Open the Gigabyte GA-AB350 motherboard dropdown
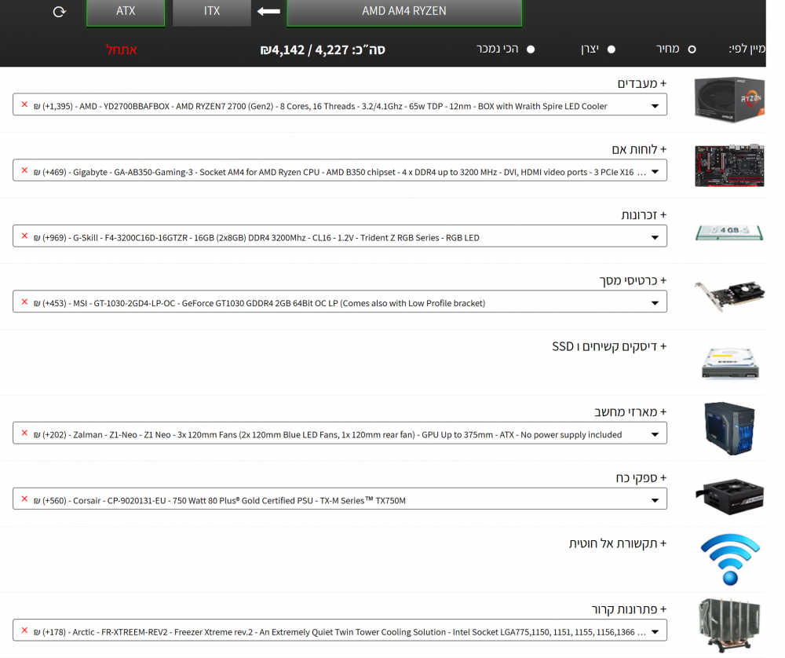This screenshot has height=658, width=785. 340,171
